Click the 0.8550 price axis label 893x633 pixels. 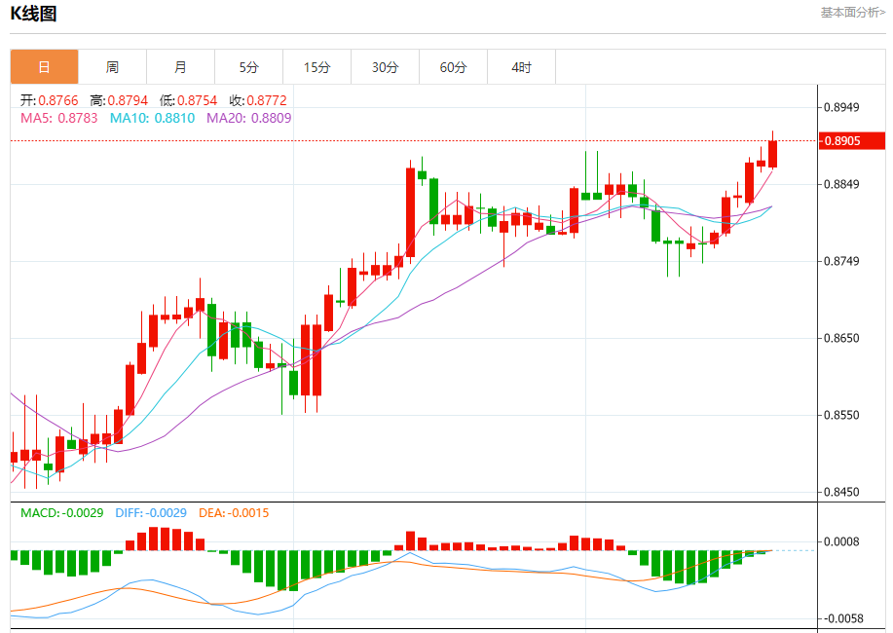pyautogui.click(x=841, y=415)
